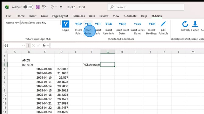The width and height of the screenshot is (204, 114).
Task: Switch to the View tab
Action: [x=116, y=16]
